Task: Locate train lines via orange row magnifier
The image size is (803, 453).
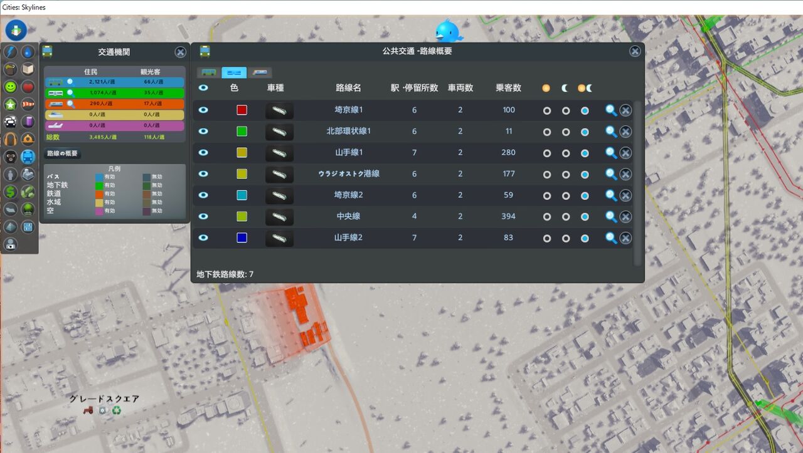Action: pyautogui.click(x=71, y=105)
